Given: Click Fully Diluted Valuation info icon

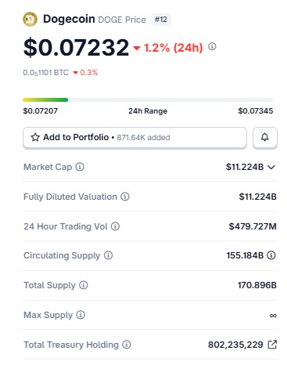Looking at the screenshot, I should [x=125, y=197].
